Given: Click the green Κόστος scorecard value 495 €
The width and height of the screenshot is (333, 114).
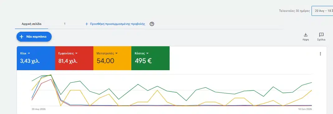Looking at the screenshot, I should 143,61.
